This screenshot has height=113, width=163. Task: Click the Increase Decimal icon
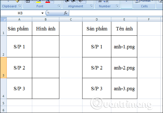tap(99, 1)
